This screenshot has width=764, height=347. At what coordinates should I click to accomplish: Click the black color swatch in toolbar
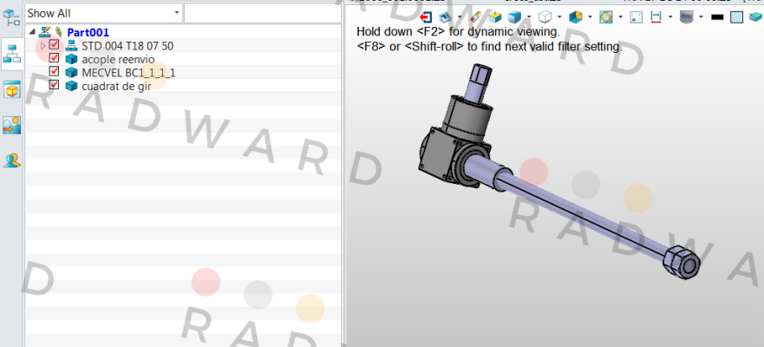point(717,17)
